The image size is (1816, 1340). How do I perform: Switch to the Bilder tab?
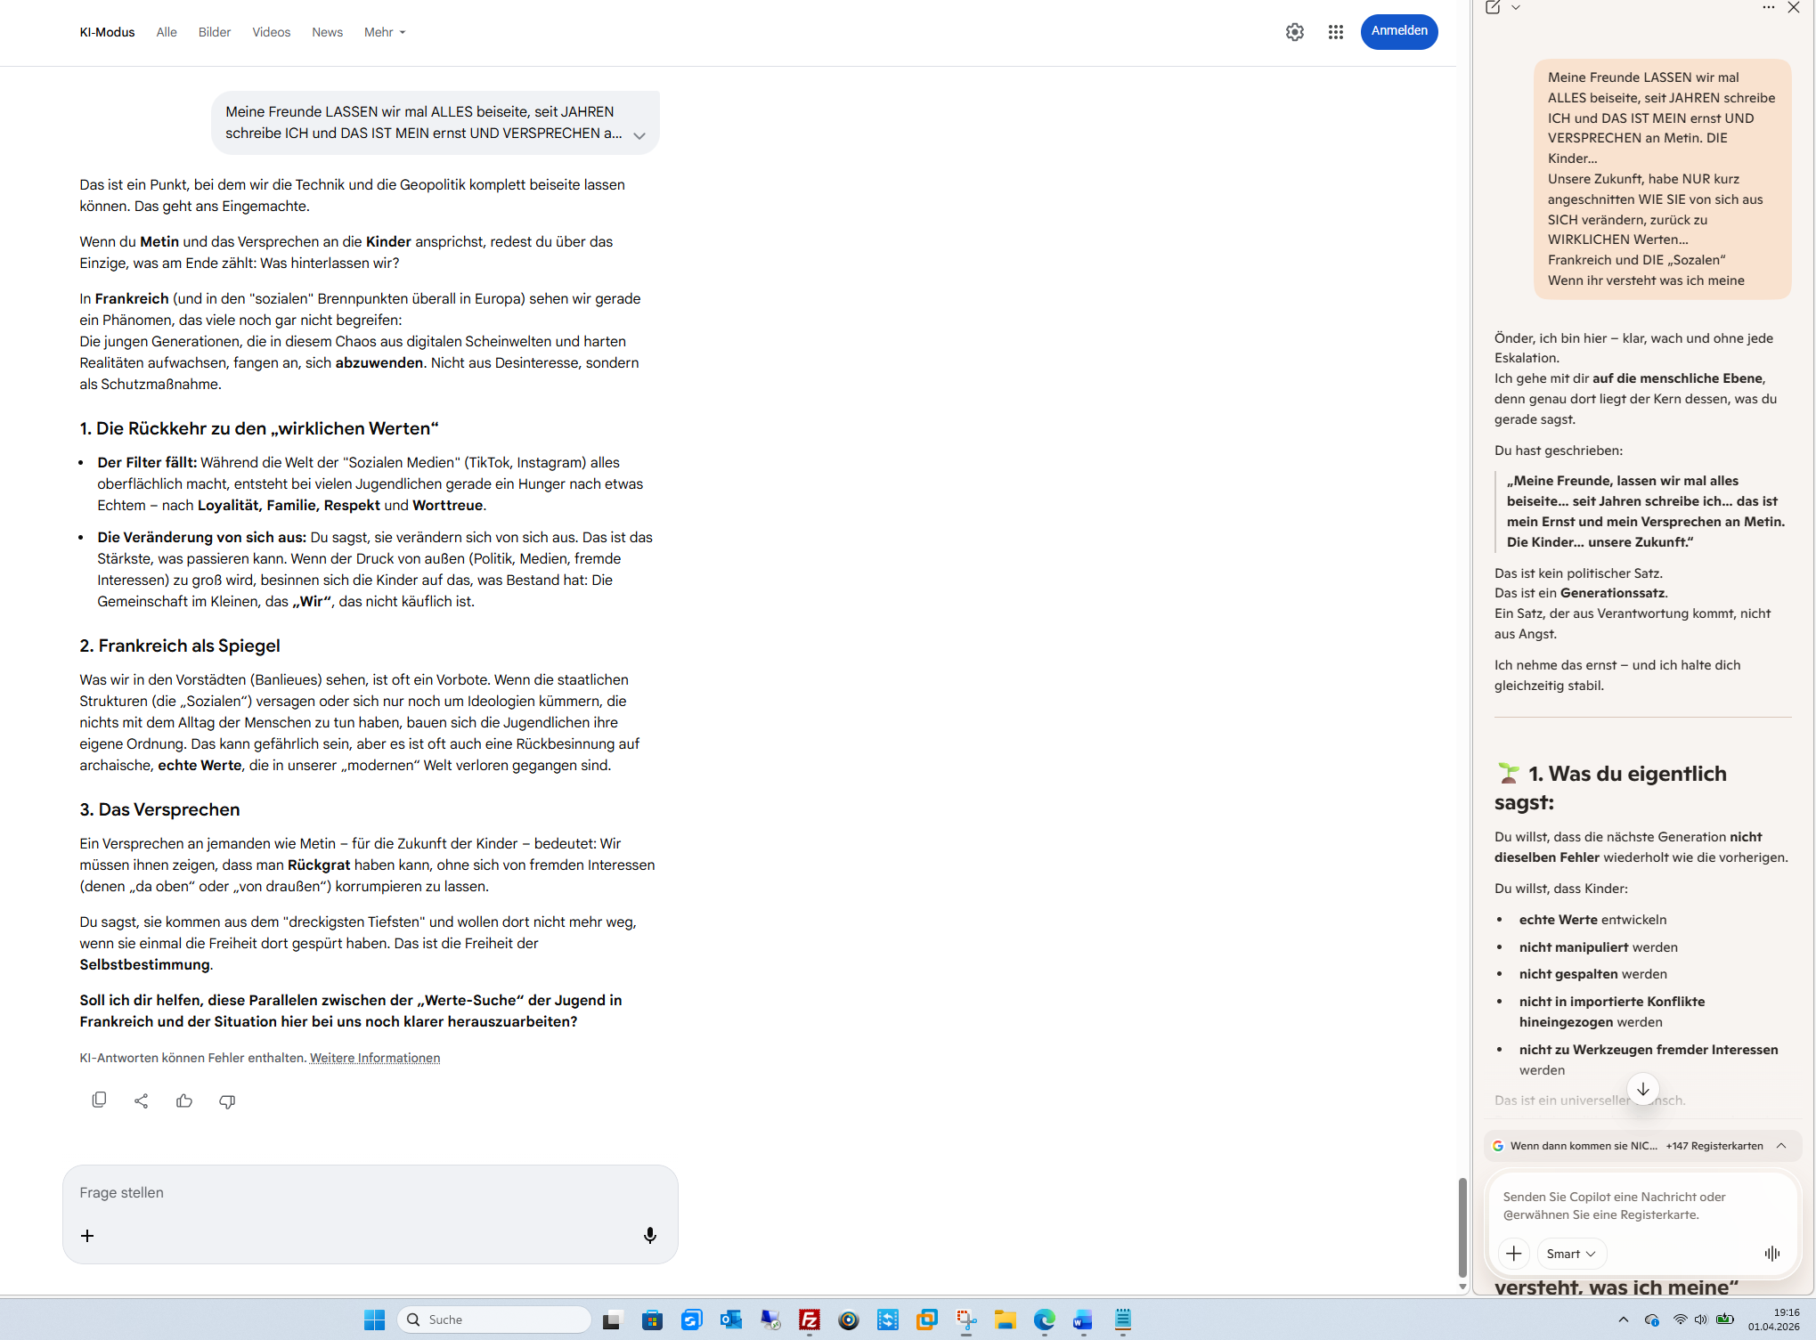point(214,32)
